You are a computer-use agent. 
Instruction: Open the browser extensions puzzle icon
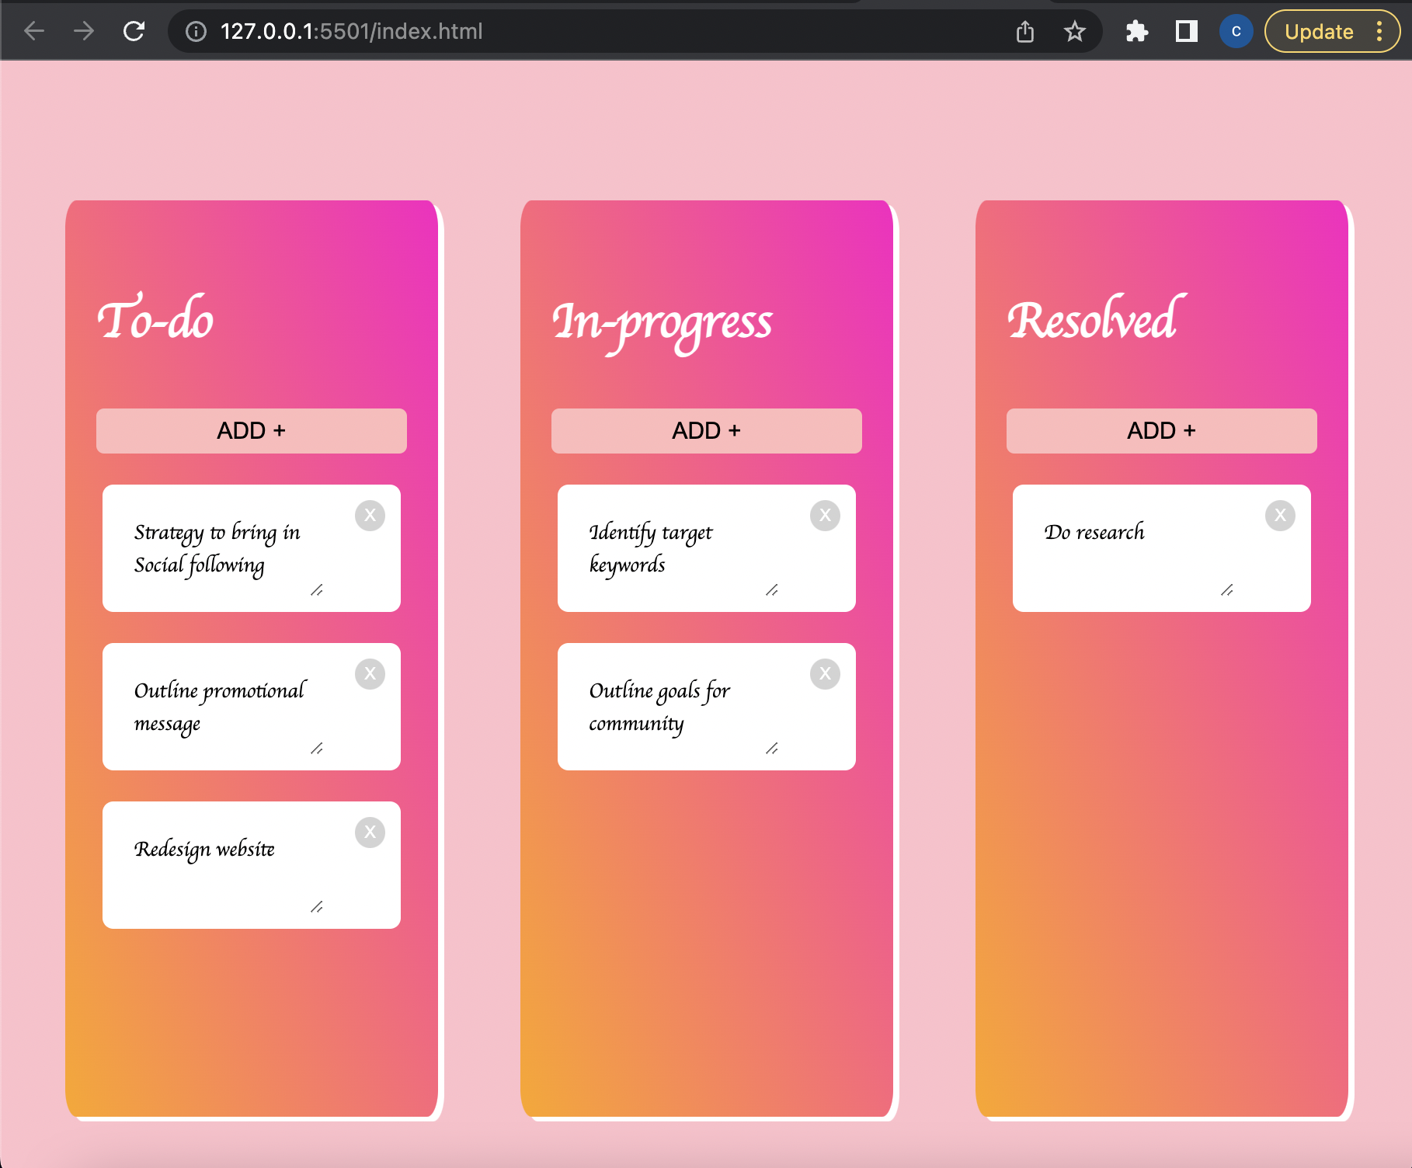1136,31
